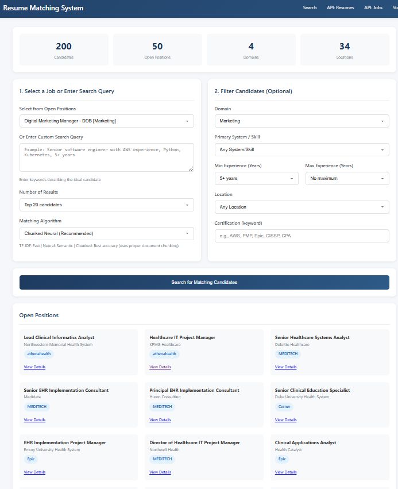This screenshot has width=398, height=489.
Task: Click the 34 Locations stat card
Action: (x=345, y=50)
